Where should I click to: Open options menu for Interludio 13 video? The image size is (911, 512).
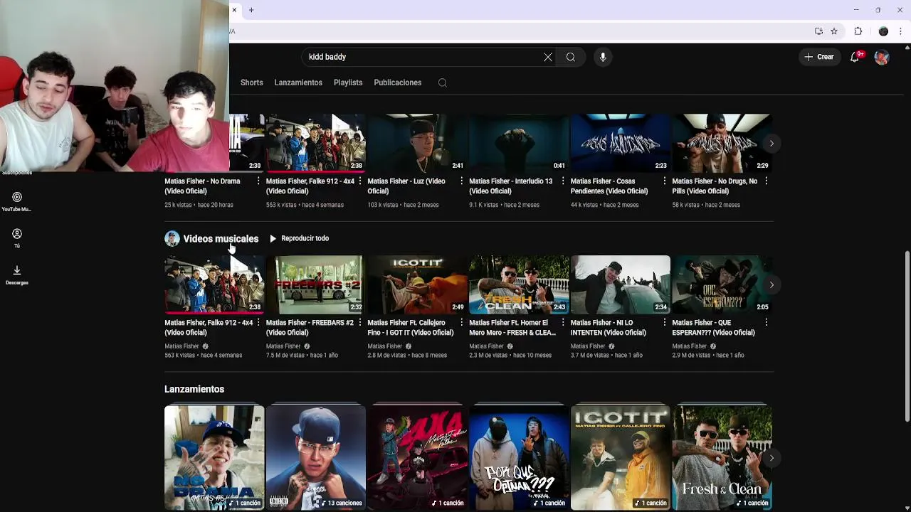click(563, 181)
